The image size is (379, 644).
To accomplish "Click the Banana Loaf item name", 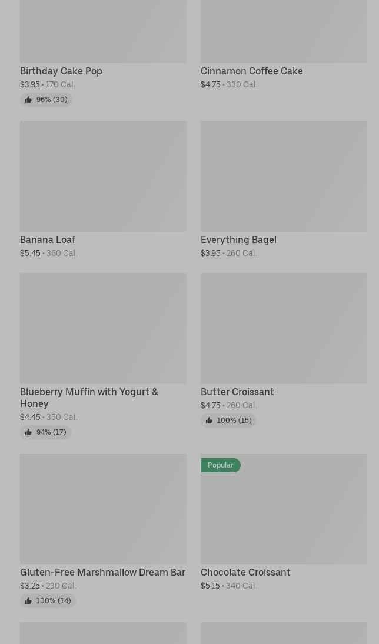I will point(48,239).
